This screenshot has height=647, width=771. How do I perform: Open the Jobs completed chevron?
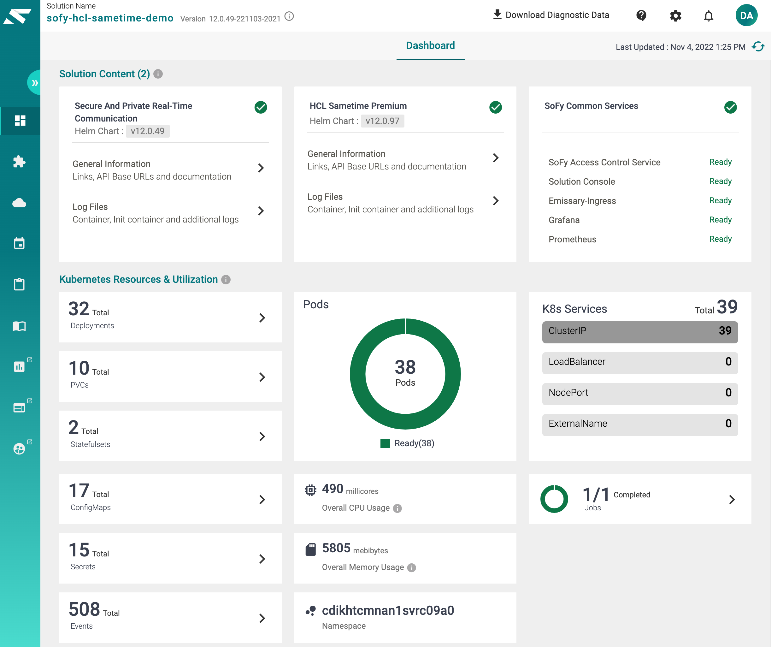coord(732,500)
